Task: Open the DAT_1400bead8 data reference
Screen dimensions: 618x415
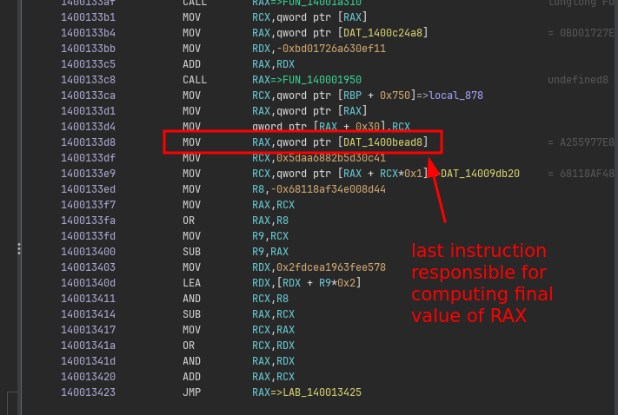Action: [x=389, y=142]
